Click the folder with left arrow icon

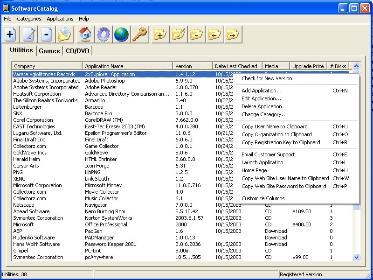click(x=214, y=35)
